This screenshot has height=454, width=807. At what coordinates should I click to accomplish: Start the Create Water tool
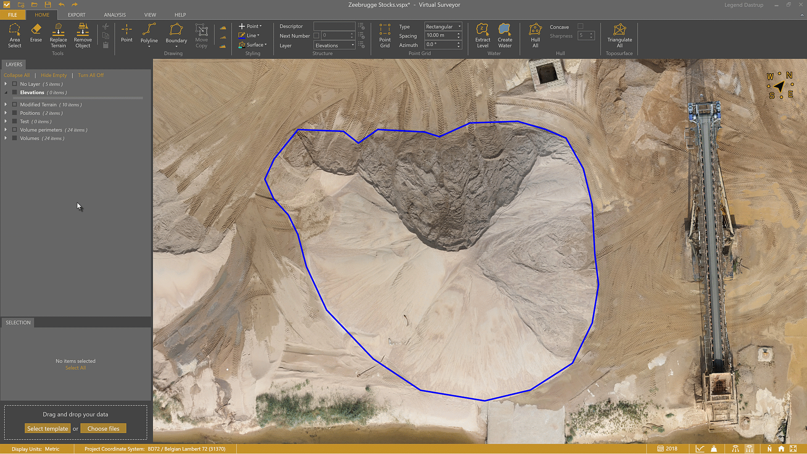pos(505,35)
